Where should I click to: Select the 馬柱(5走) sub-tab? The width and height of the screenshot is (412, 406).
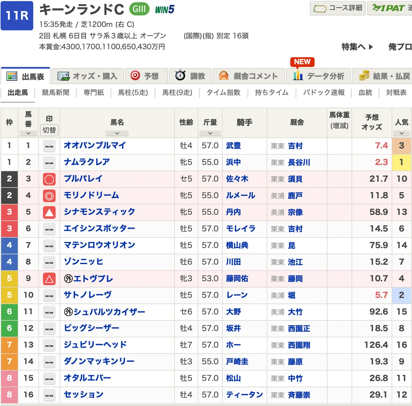point(133,93)
